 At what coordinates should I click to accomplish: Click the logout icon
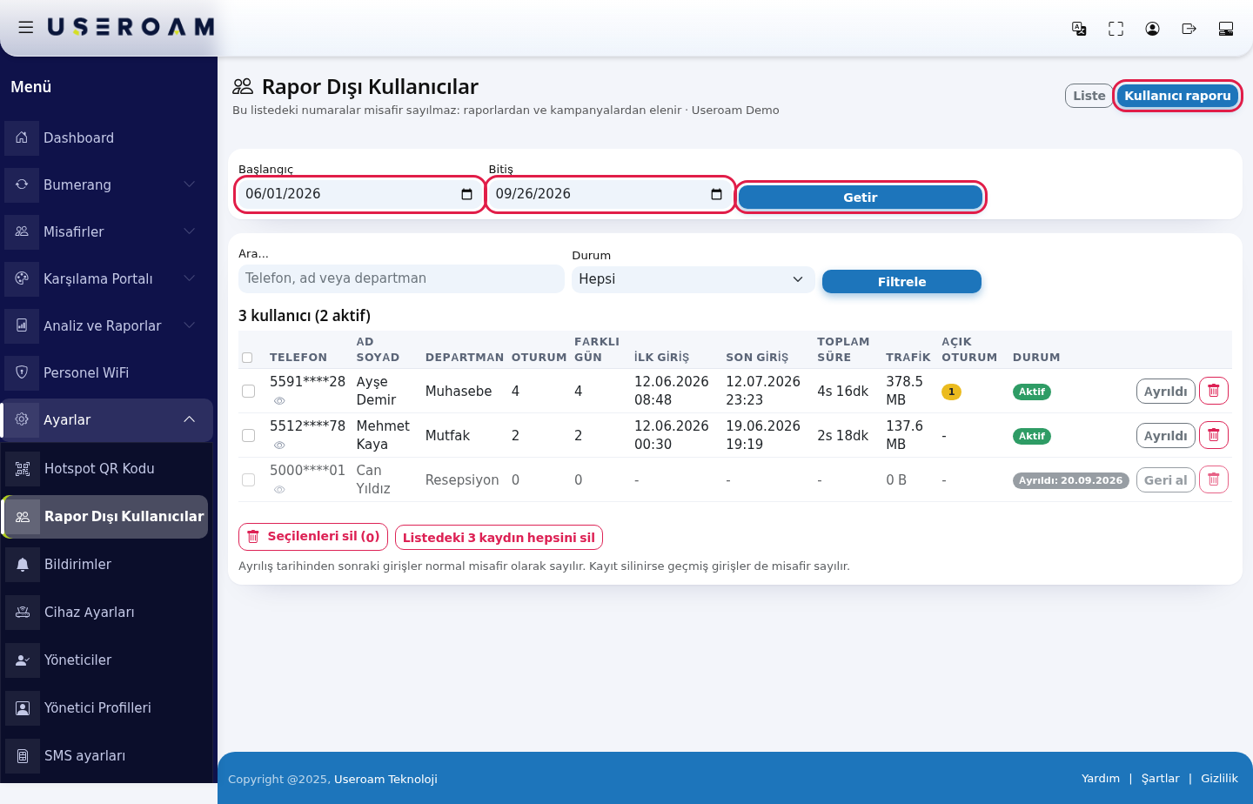[x=1189, y=29]
